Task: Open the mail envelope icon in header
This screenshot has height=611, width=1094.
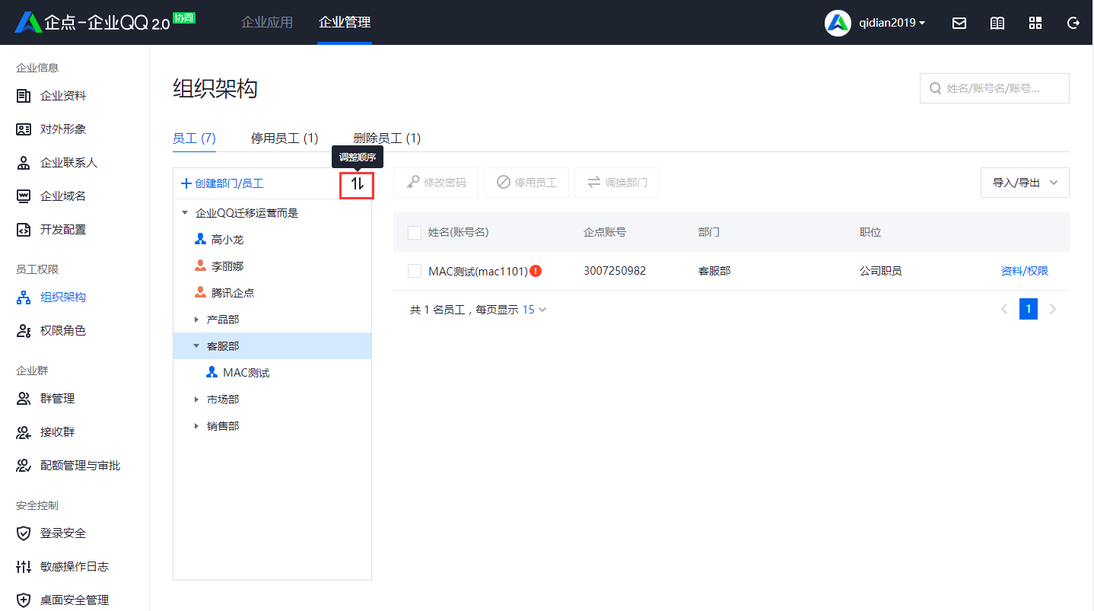Action: [959, 23]
